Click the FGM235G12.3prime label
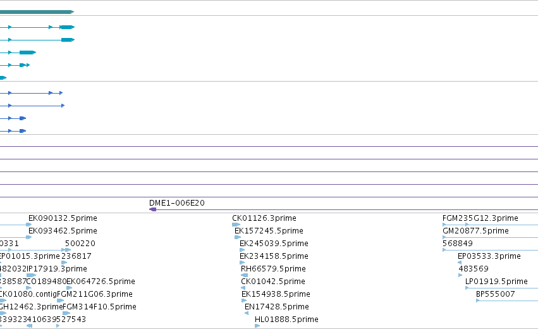This screenshot has height=329, width=538. [480, 218]
